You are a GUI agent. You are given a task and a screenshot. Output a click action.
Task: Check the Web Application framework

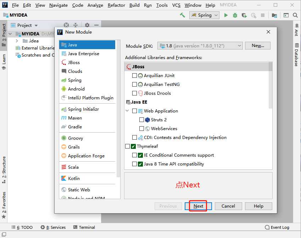pos(134,111)
